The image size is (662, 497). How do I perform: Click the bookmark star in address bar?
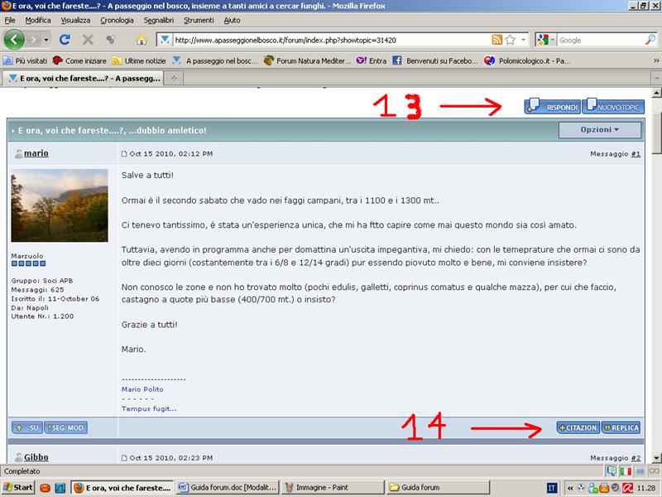pos(511,40)
